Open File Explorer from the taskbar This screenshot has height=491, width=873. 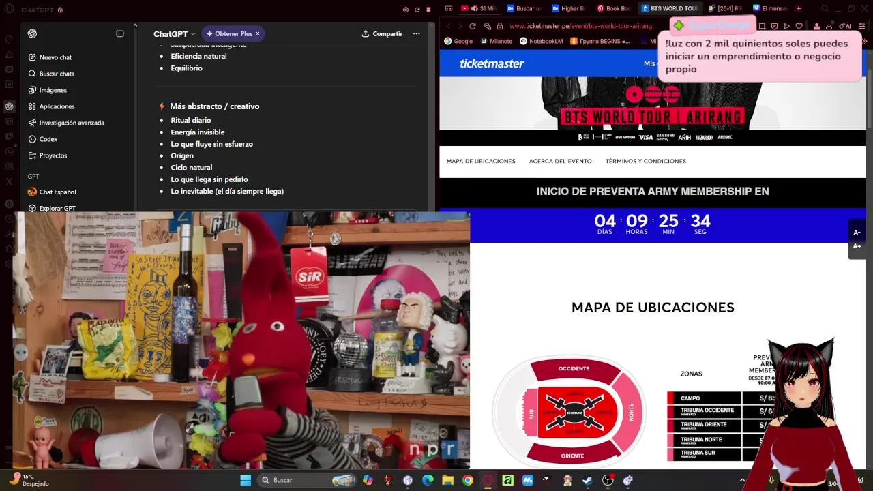[447, 480]
